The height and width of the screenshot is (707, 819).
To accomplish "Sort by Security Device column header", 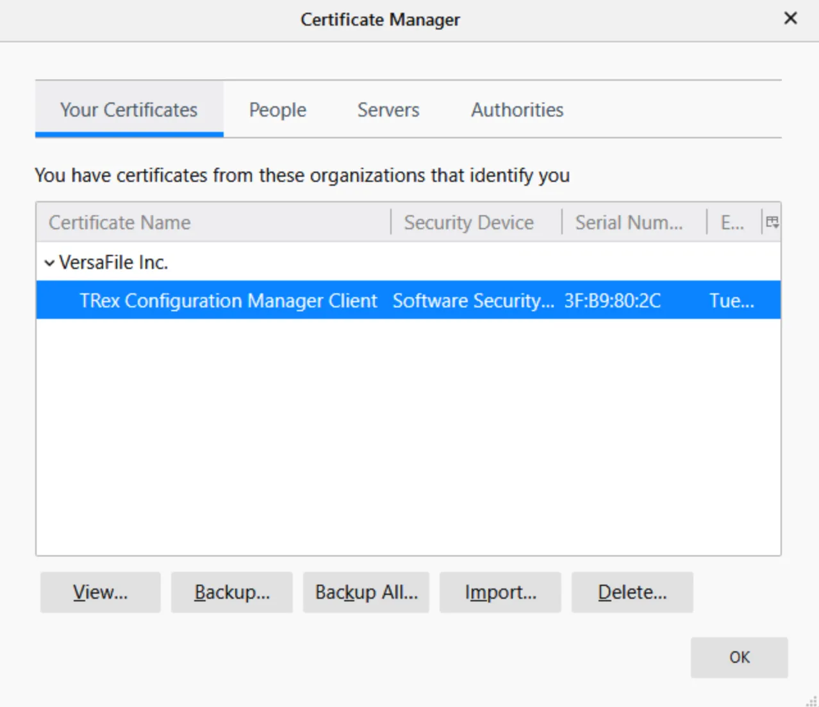I will [476, 222].
